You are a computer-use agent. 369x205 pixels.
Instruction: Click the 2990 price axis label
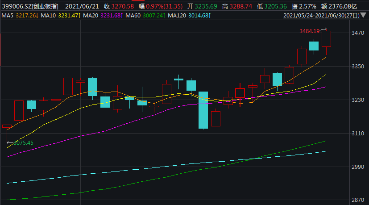(358, 167)
